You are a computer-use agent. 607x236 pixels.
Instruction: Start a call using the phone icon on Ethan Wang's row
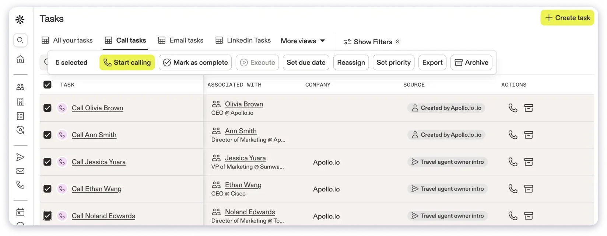(513, 188)
